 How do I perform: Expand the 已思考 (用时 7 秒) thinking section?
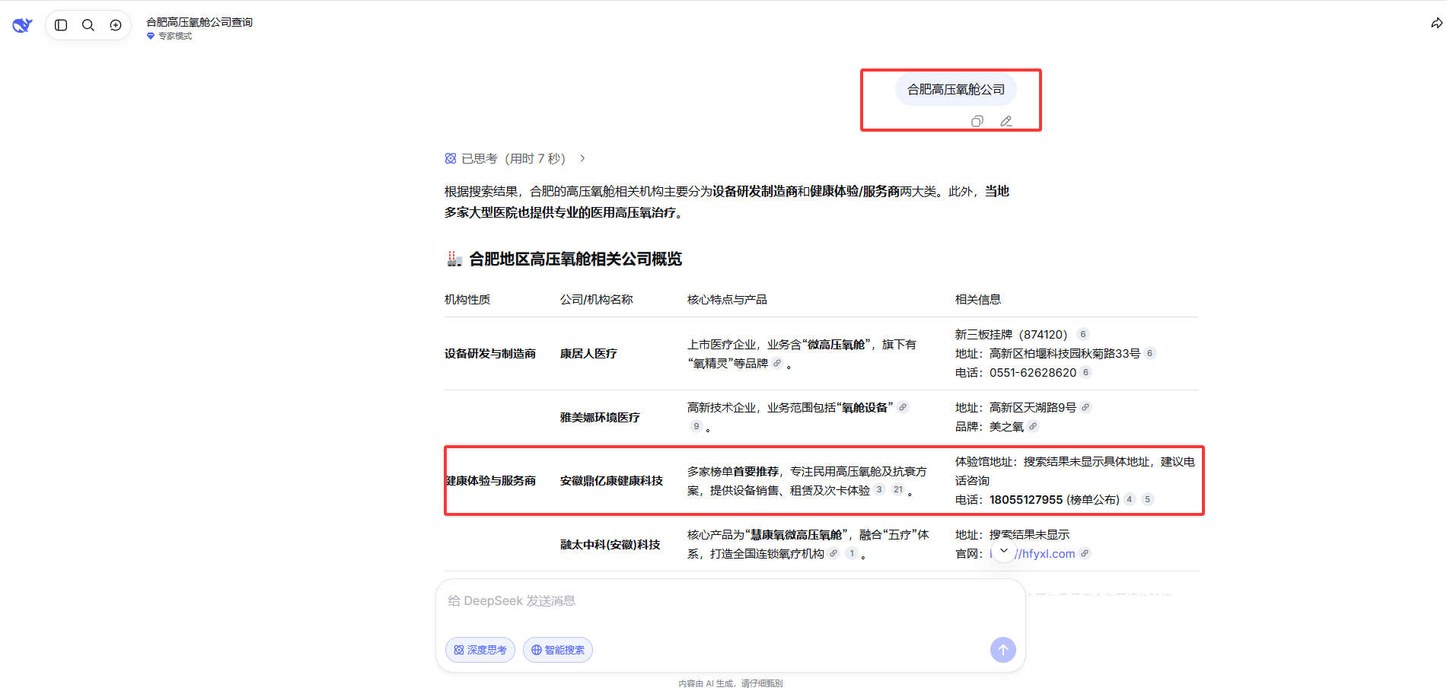(x=515, y=158)
